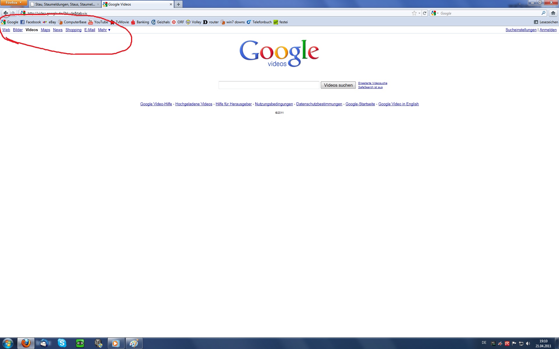
Task: Click the forward navigation arrow
Action: pos(13,13)
